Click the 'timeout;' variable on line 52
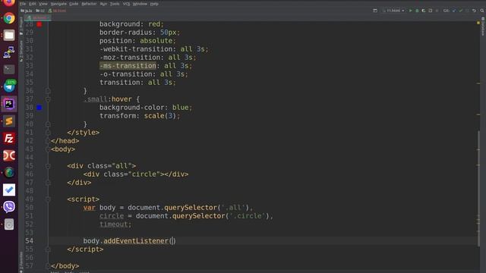This screenshot has width=486, height=273. pos(115,224)
